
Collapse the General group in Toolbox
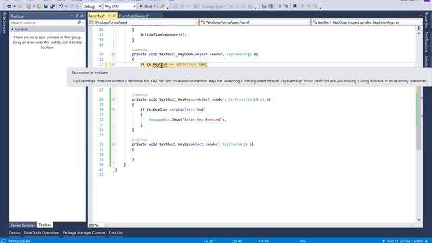point(13,29)
